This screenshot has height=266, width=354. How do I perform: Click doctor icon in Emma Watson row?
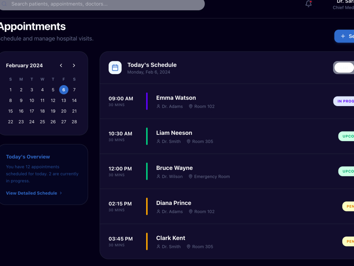159,106
